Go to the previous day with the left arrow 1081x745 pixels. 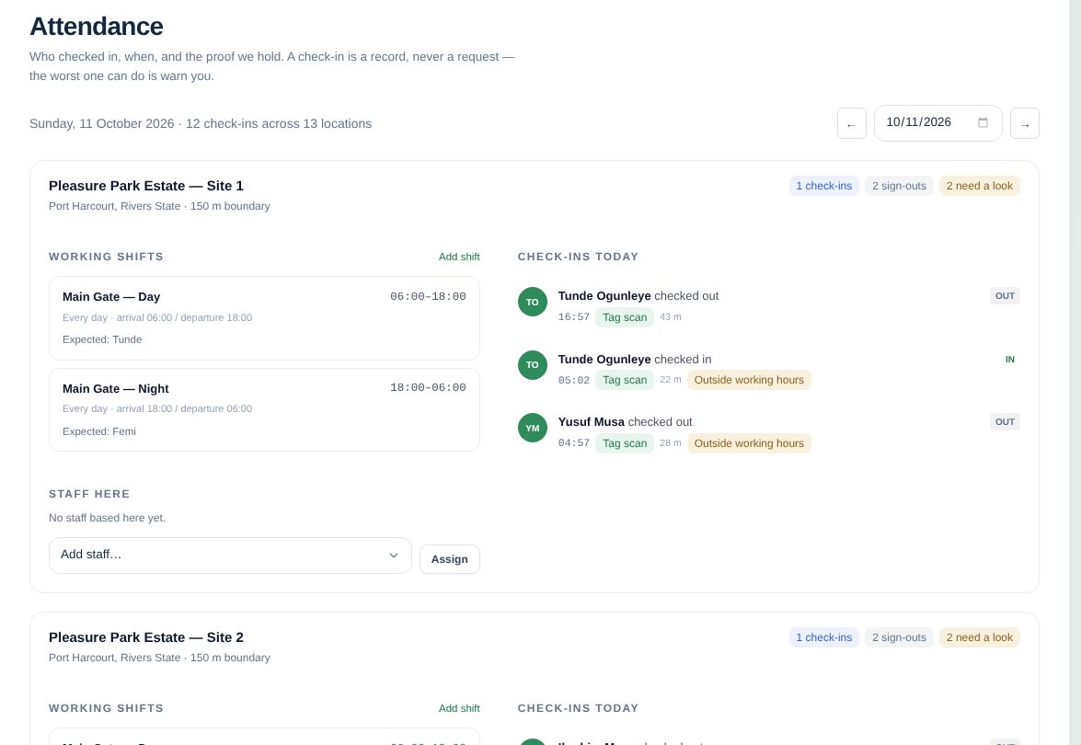[x=851, y=123]
